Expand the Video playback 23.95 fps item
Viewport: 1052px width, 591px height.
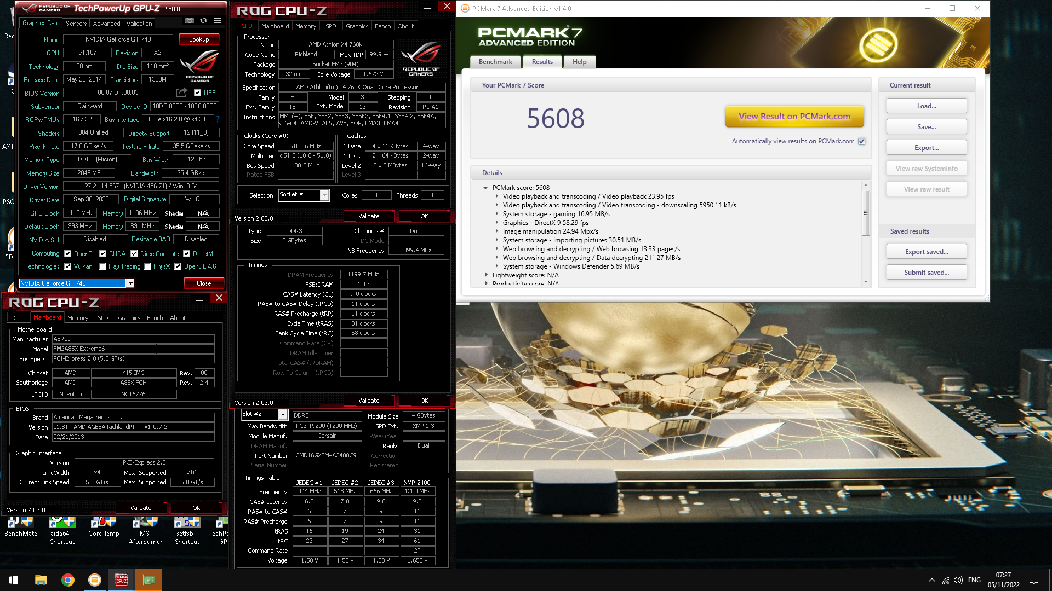pyautogui.click(x=497, y=196)
